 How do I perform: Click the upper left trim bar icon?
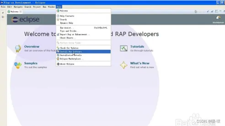click(3, 13)
